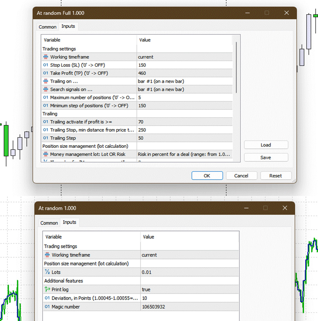Click the Maximum number of positions icon
The image size is (318, 321).
[x=46, y=97]
